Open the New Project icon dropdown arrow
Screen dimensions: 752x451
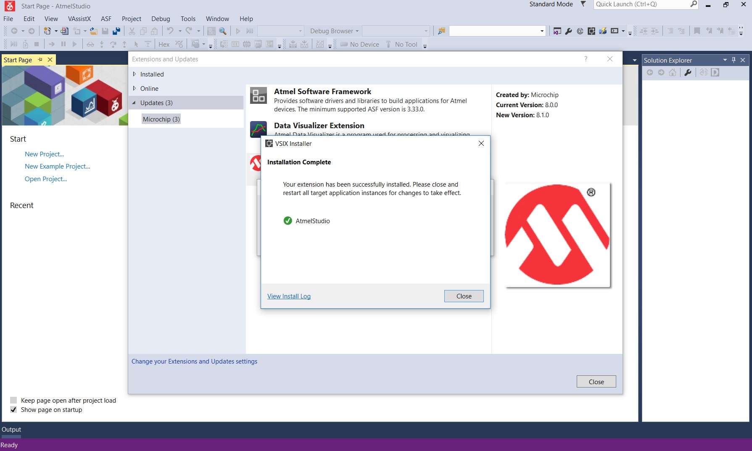pyautogui.click(x=56, y=31)
